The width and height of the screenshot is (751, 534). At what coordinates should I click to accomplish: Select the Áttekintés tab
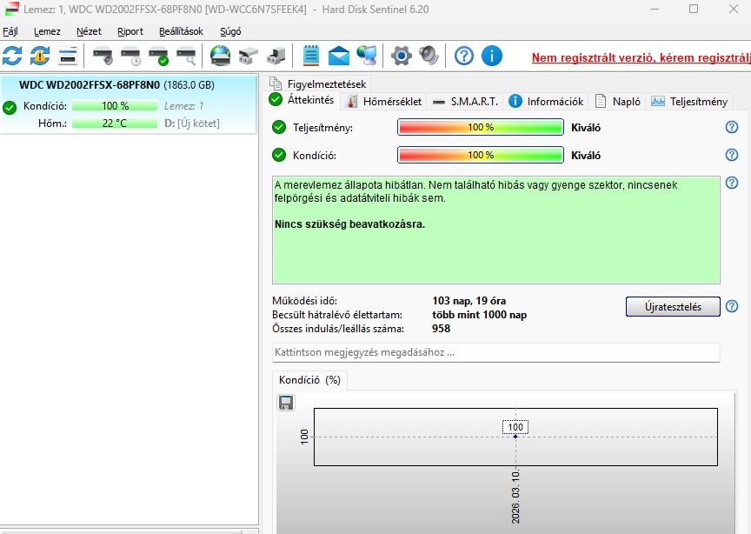click(302, 100)
